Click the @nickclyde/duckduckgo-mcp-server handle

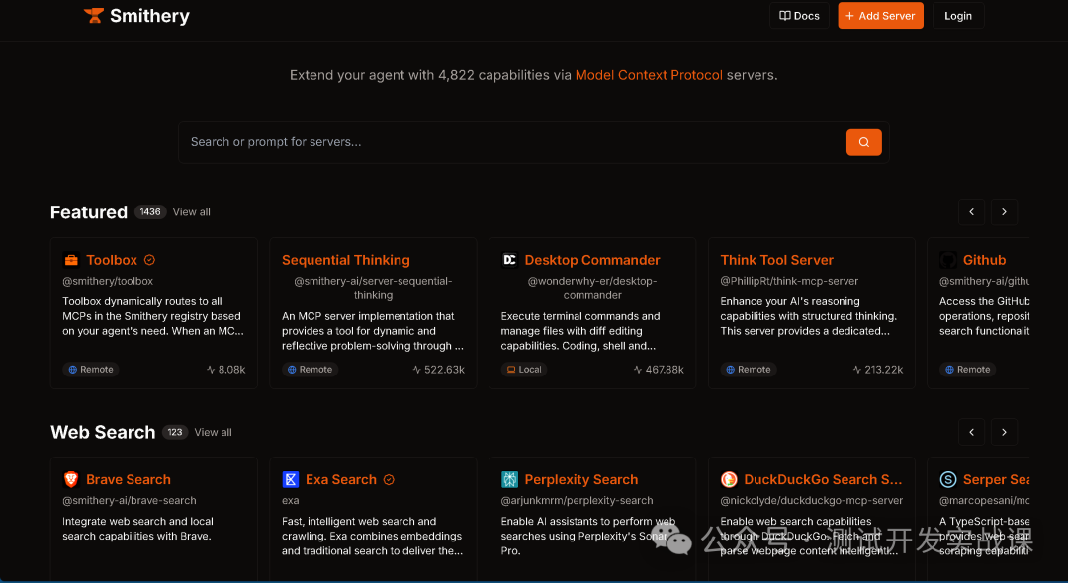(812, 501)
